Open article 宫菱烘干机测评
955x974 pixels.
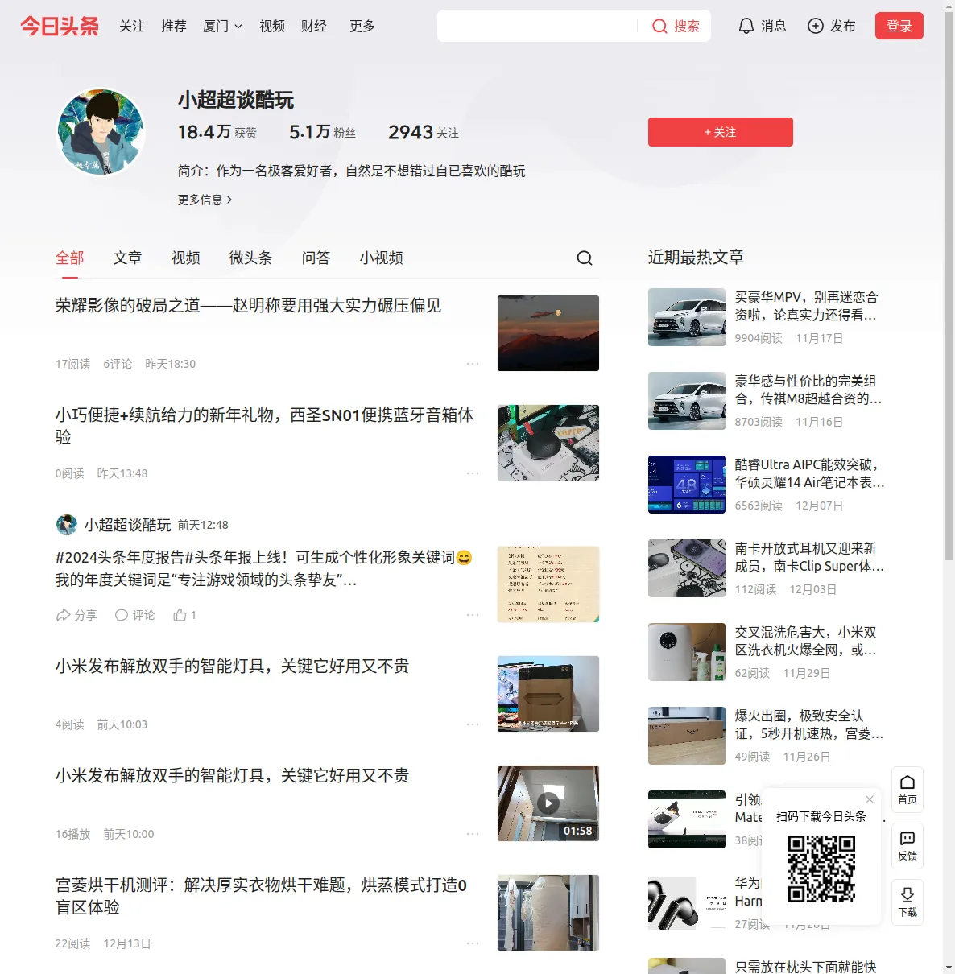point(262,896)
